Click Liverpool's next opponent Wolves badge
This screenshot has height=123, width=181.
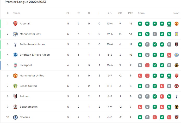coord(177,65)
